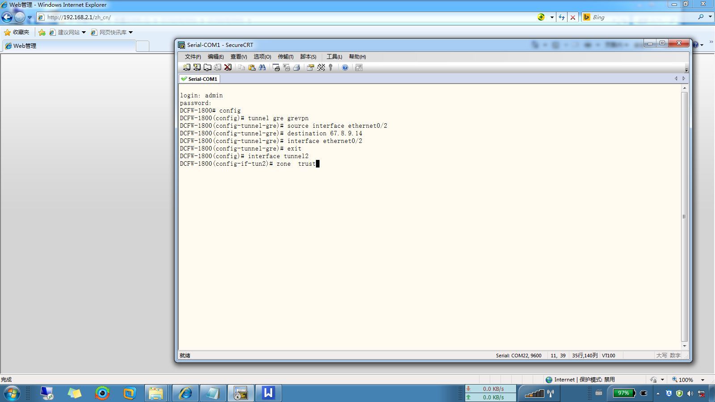
Task: Click the Paste clipboard icon in SecureCRT
Action: 252,67
